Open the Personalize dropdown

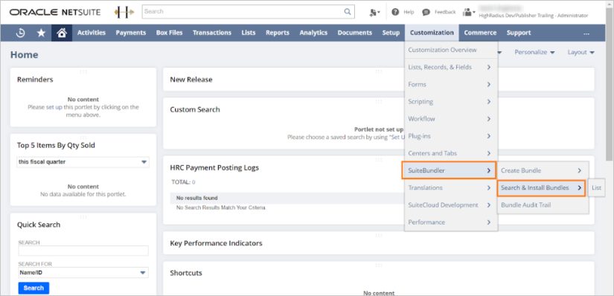point(534,52)
